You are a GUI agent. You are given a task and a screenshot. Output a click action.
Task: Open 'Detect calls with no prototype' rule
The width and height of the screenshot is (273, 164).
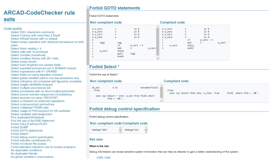29,52
